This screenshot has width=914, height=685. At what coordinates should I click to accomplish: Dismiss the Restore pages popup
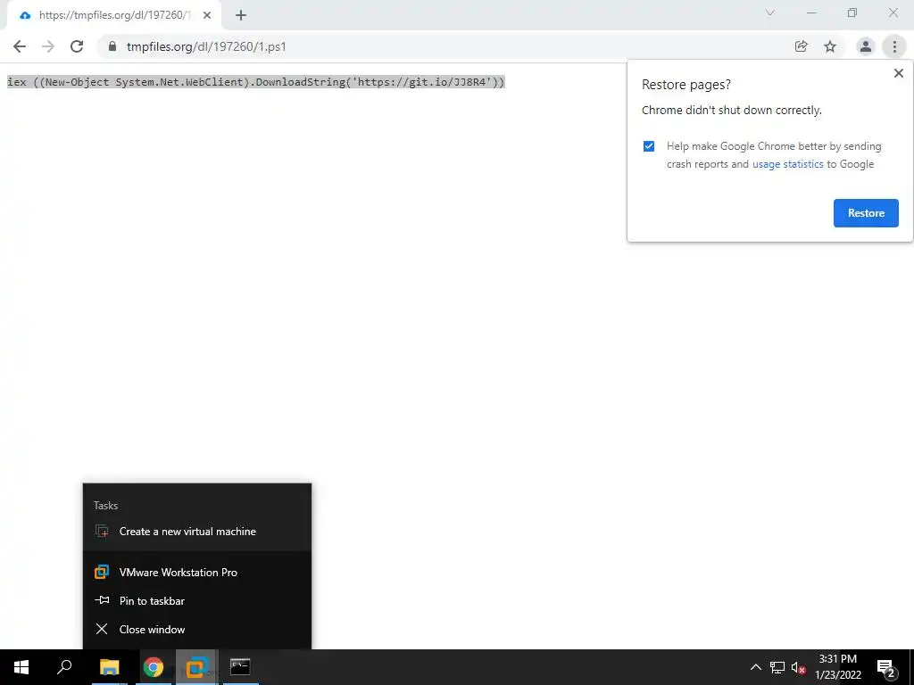tap(898, 73)
